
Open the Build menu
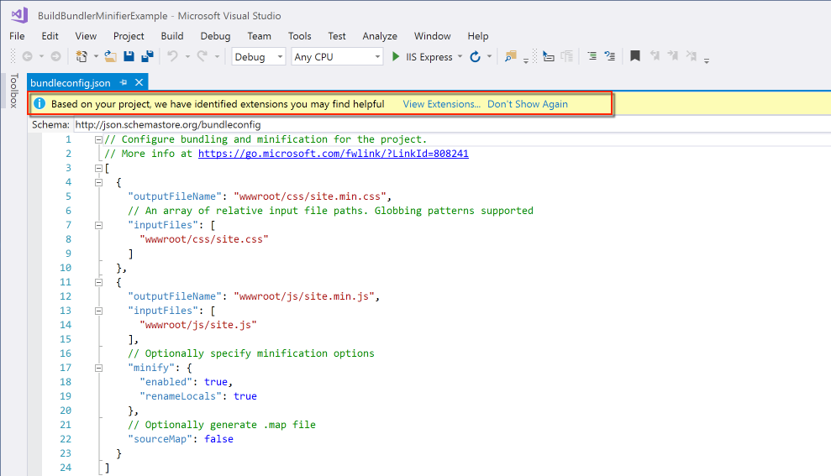pos(172,36)
